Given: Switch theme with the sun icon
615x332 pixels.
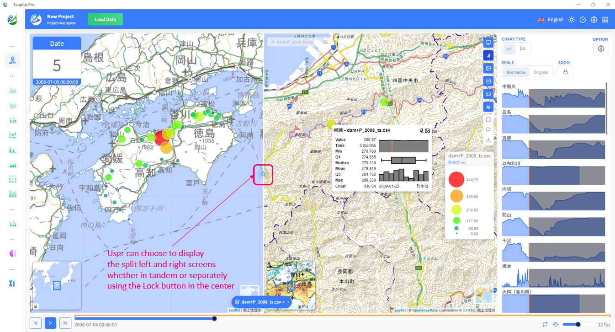Looking at the screenshot, I should [572, 20].
